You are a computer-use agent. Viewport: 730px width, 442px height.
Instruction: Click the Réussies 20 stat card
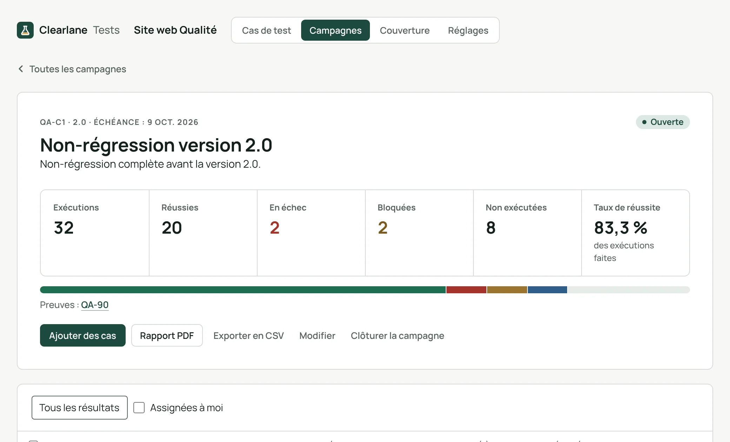[x=203, y=233]
